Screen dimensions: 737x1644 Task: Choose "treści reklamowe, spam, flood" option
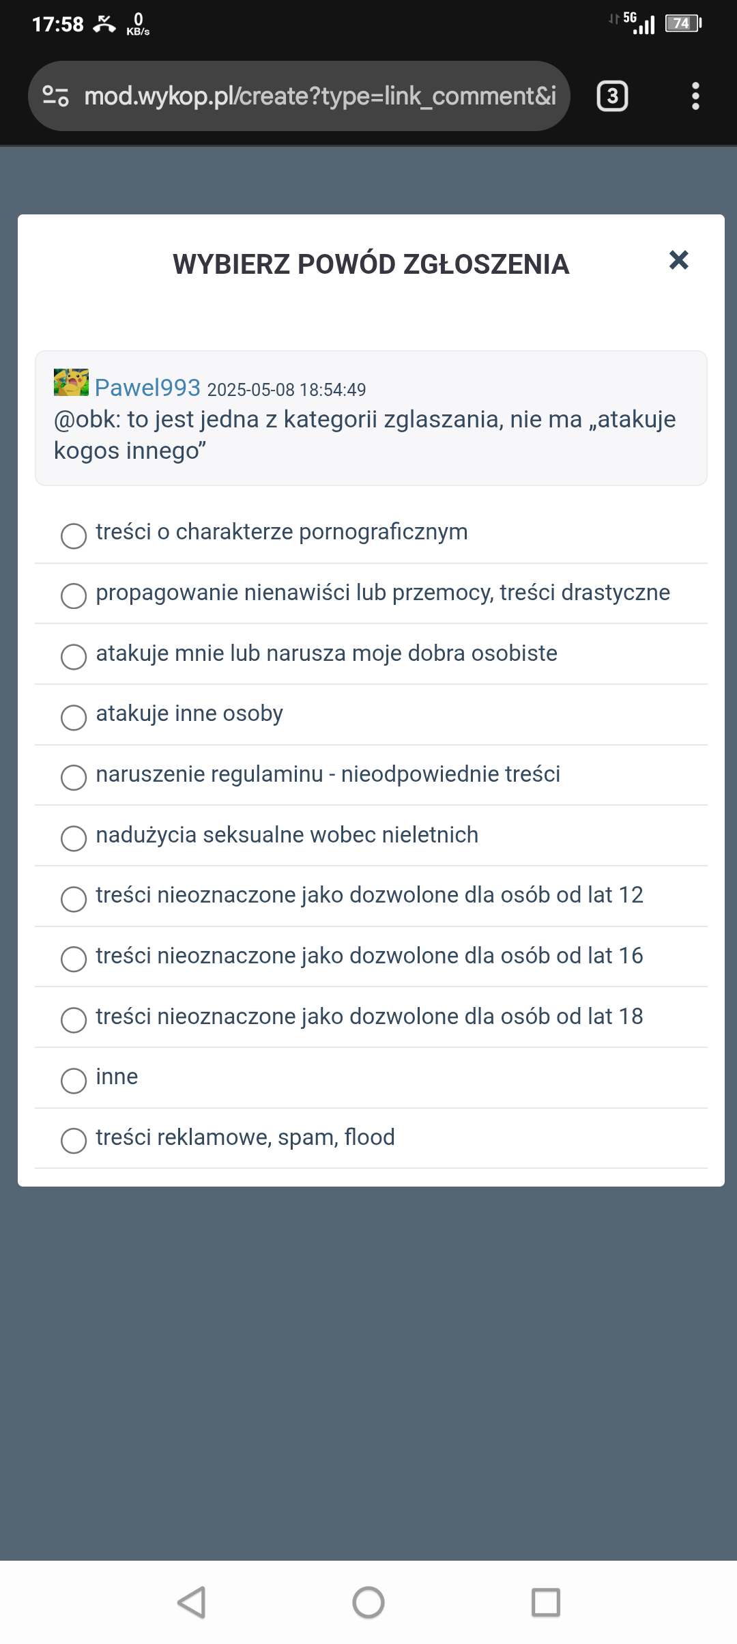pyautogui.click(x=74, y=1140)
